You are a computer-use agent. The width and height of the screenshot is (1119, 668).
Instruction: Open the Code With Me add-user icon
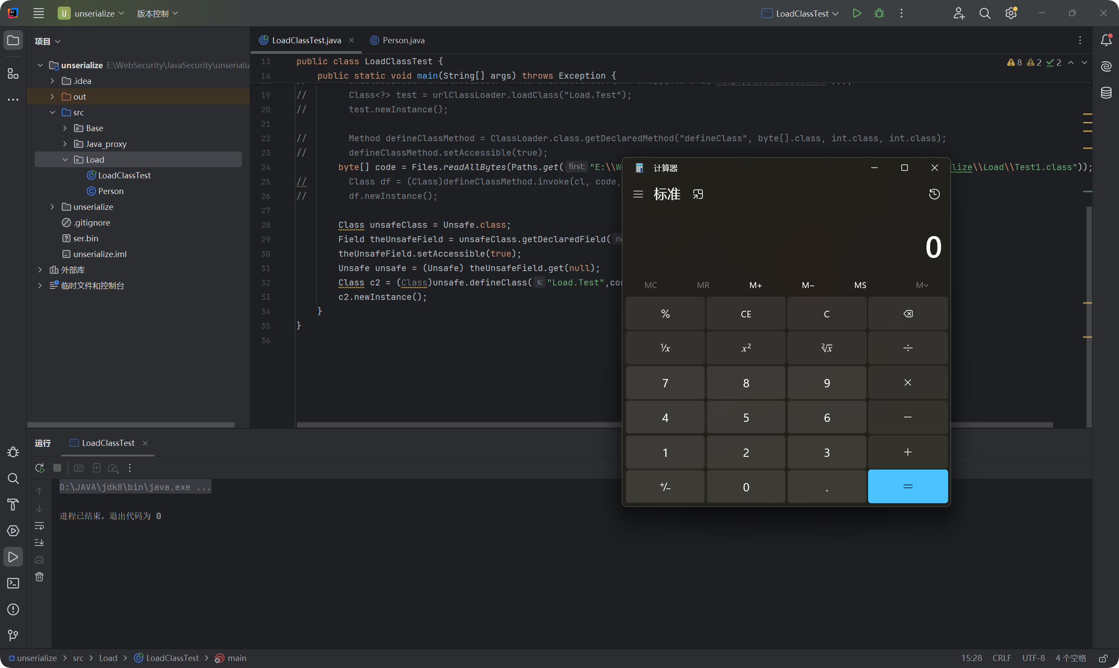click(959, 14)
